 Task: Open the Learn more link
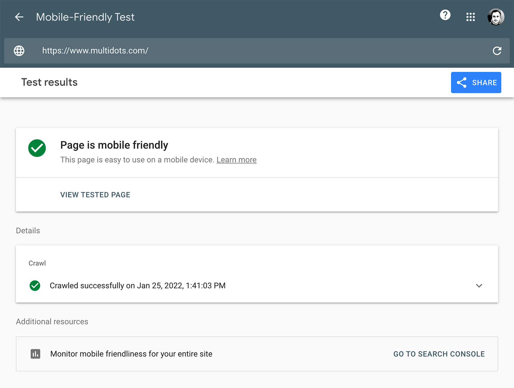click(236, 160)
